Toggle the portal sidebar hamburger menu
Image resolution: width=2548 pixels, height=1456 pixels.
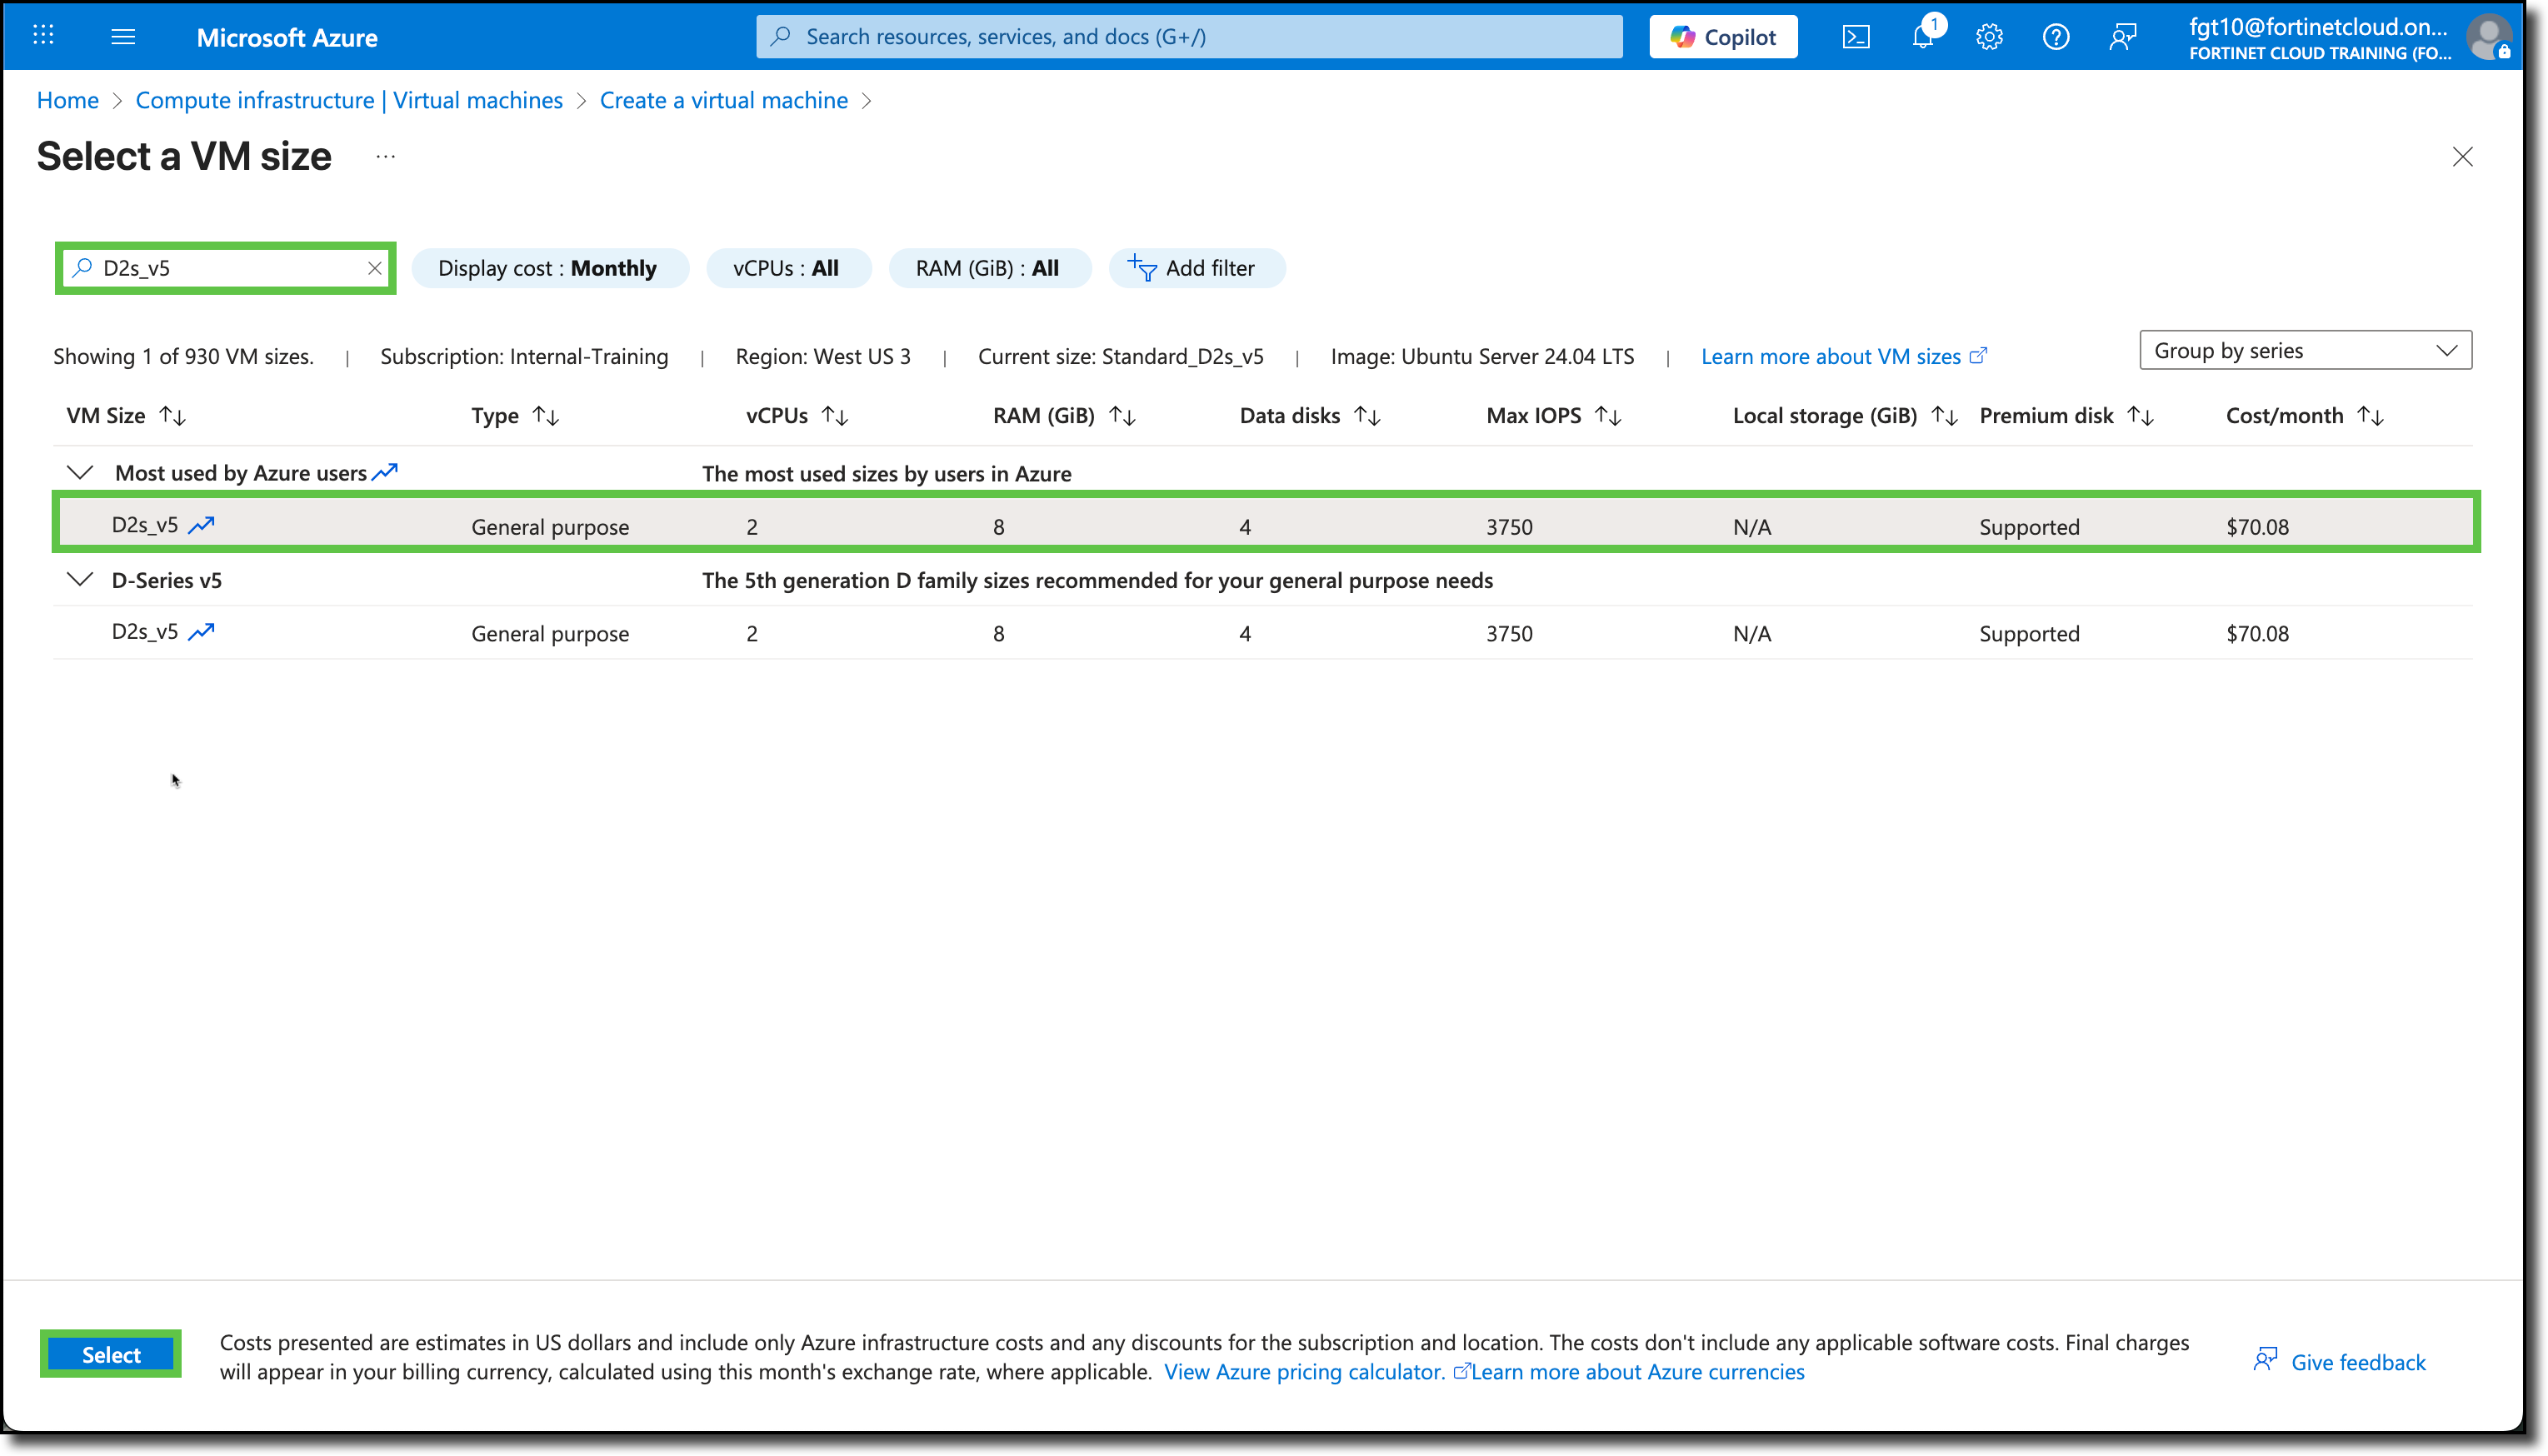click(x=124, y=36)
